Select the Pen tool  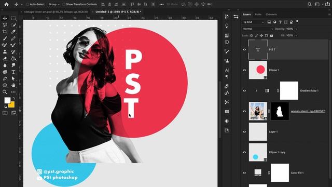click(5, 78)
